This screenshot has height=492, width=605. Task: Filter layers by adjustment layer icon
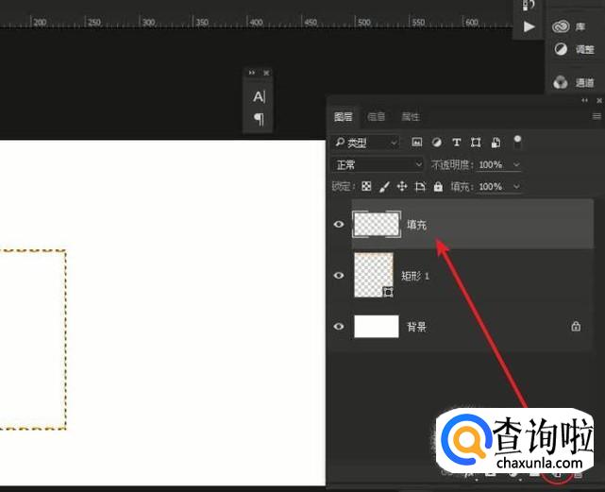pos(436,143)
